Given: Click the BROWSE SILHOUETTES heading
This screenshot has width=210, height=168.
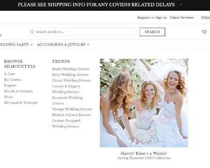Looking at the screenshot, I should [20, 64].
